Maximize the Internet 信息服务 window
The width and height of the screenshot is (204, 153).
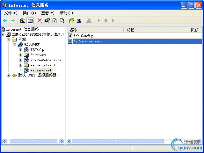click(x=191, y=5)
